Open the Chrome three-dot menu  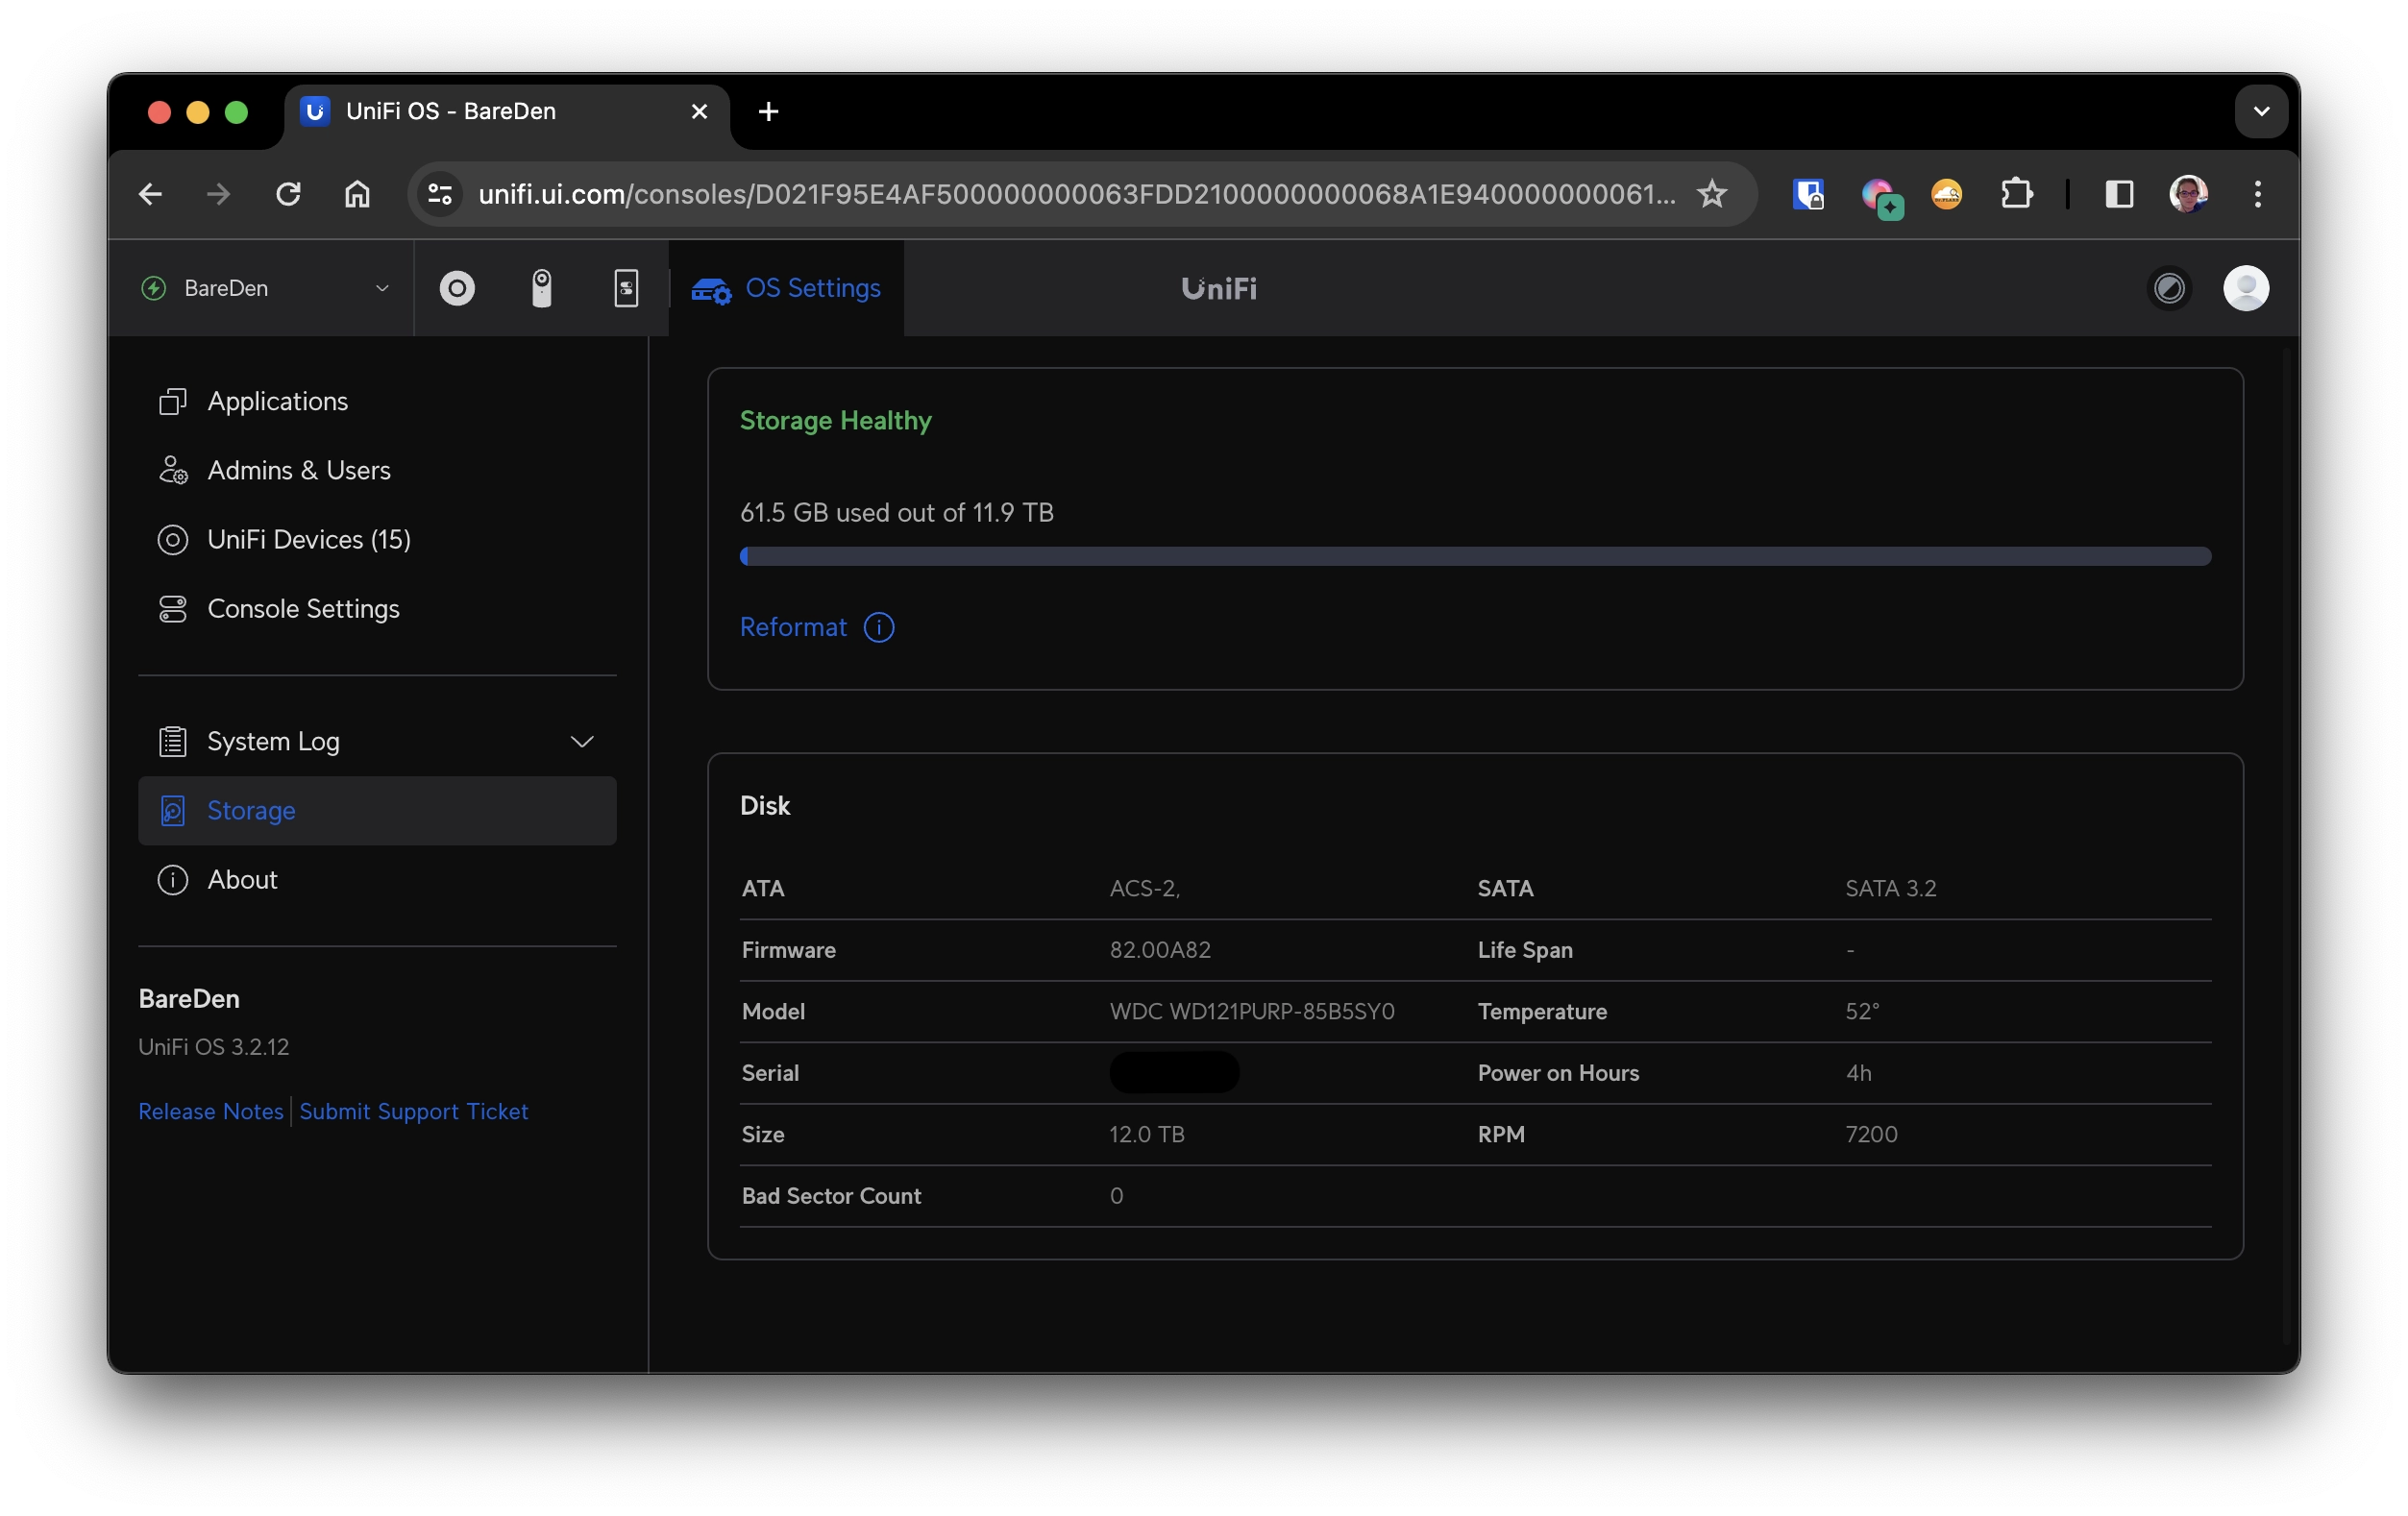pos(2257,194)
